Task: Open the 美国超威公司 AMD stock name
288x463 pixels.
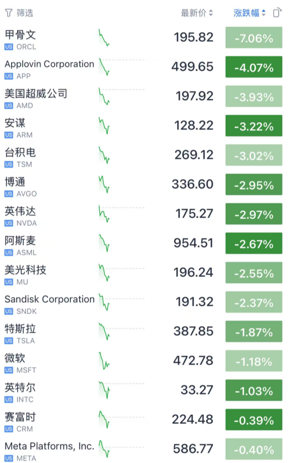Action: coord(36,94)
